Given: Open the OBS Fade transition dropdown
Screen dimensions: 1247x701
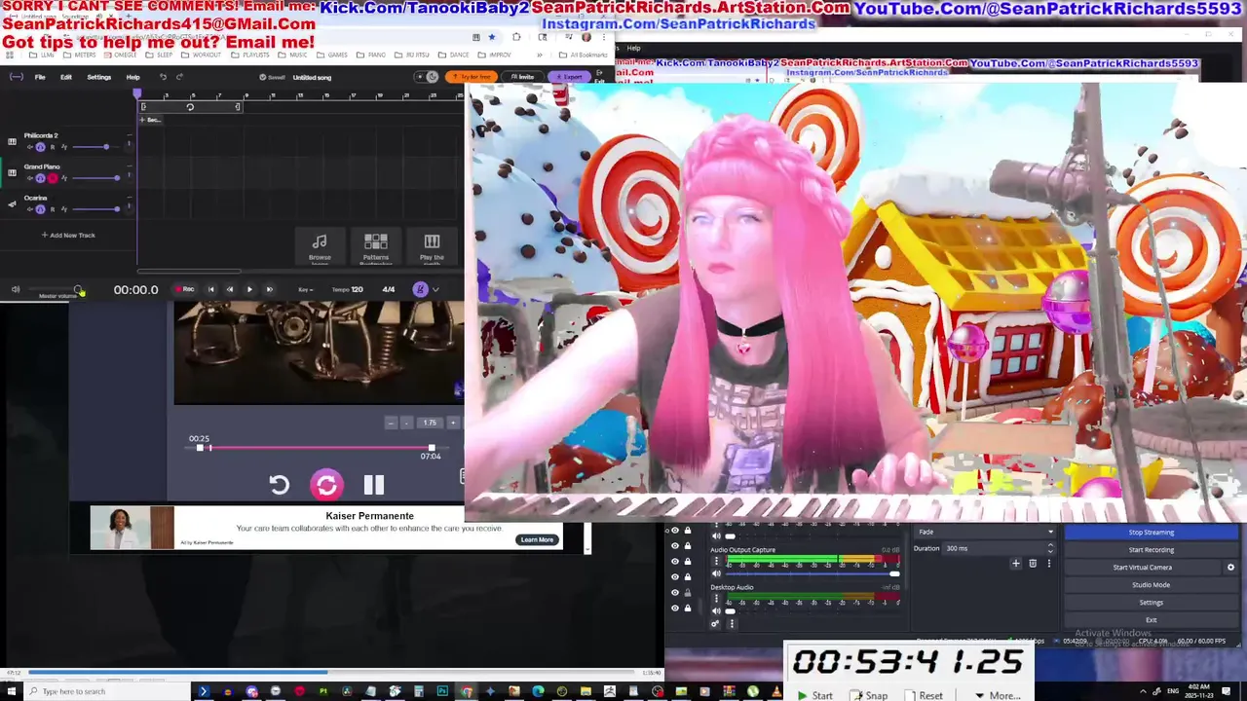Looking at the screenshot, I should click(x=986, y=533).
